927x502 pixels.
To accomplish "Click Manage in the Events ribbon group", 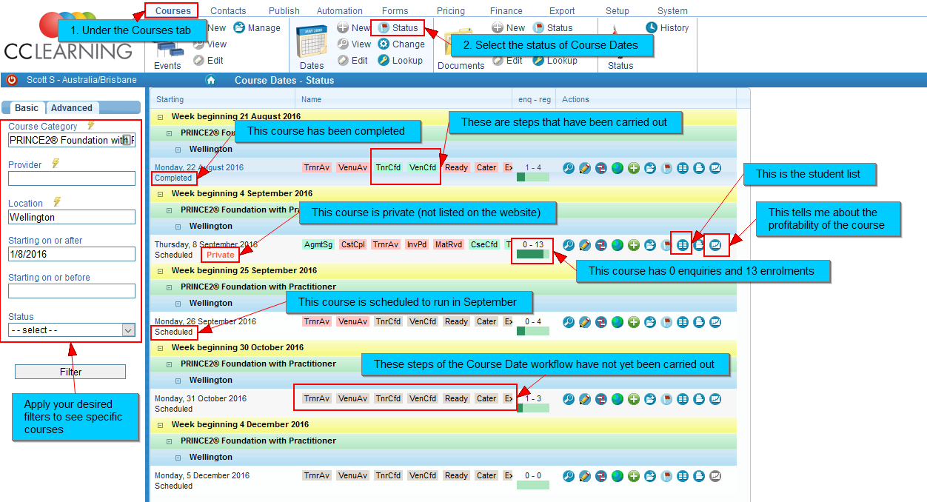I will point(257,28).
